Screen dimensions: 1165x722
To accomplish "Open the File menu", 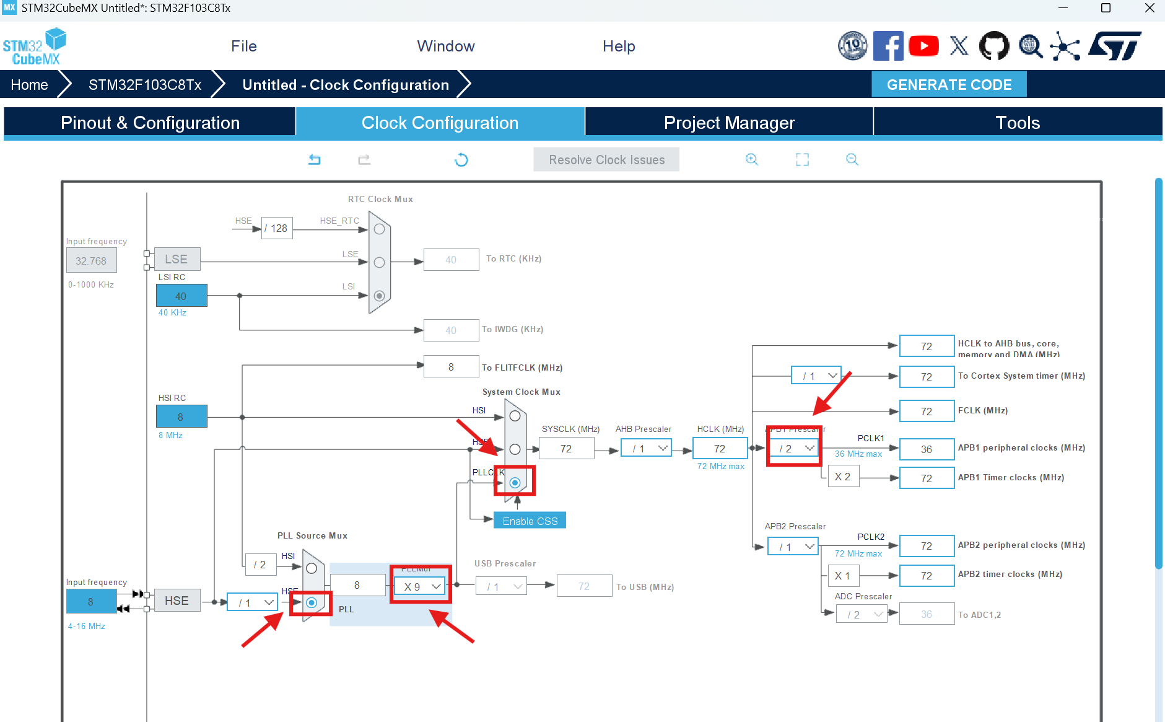I will click(x=244, y=46).
